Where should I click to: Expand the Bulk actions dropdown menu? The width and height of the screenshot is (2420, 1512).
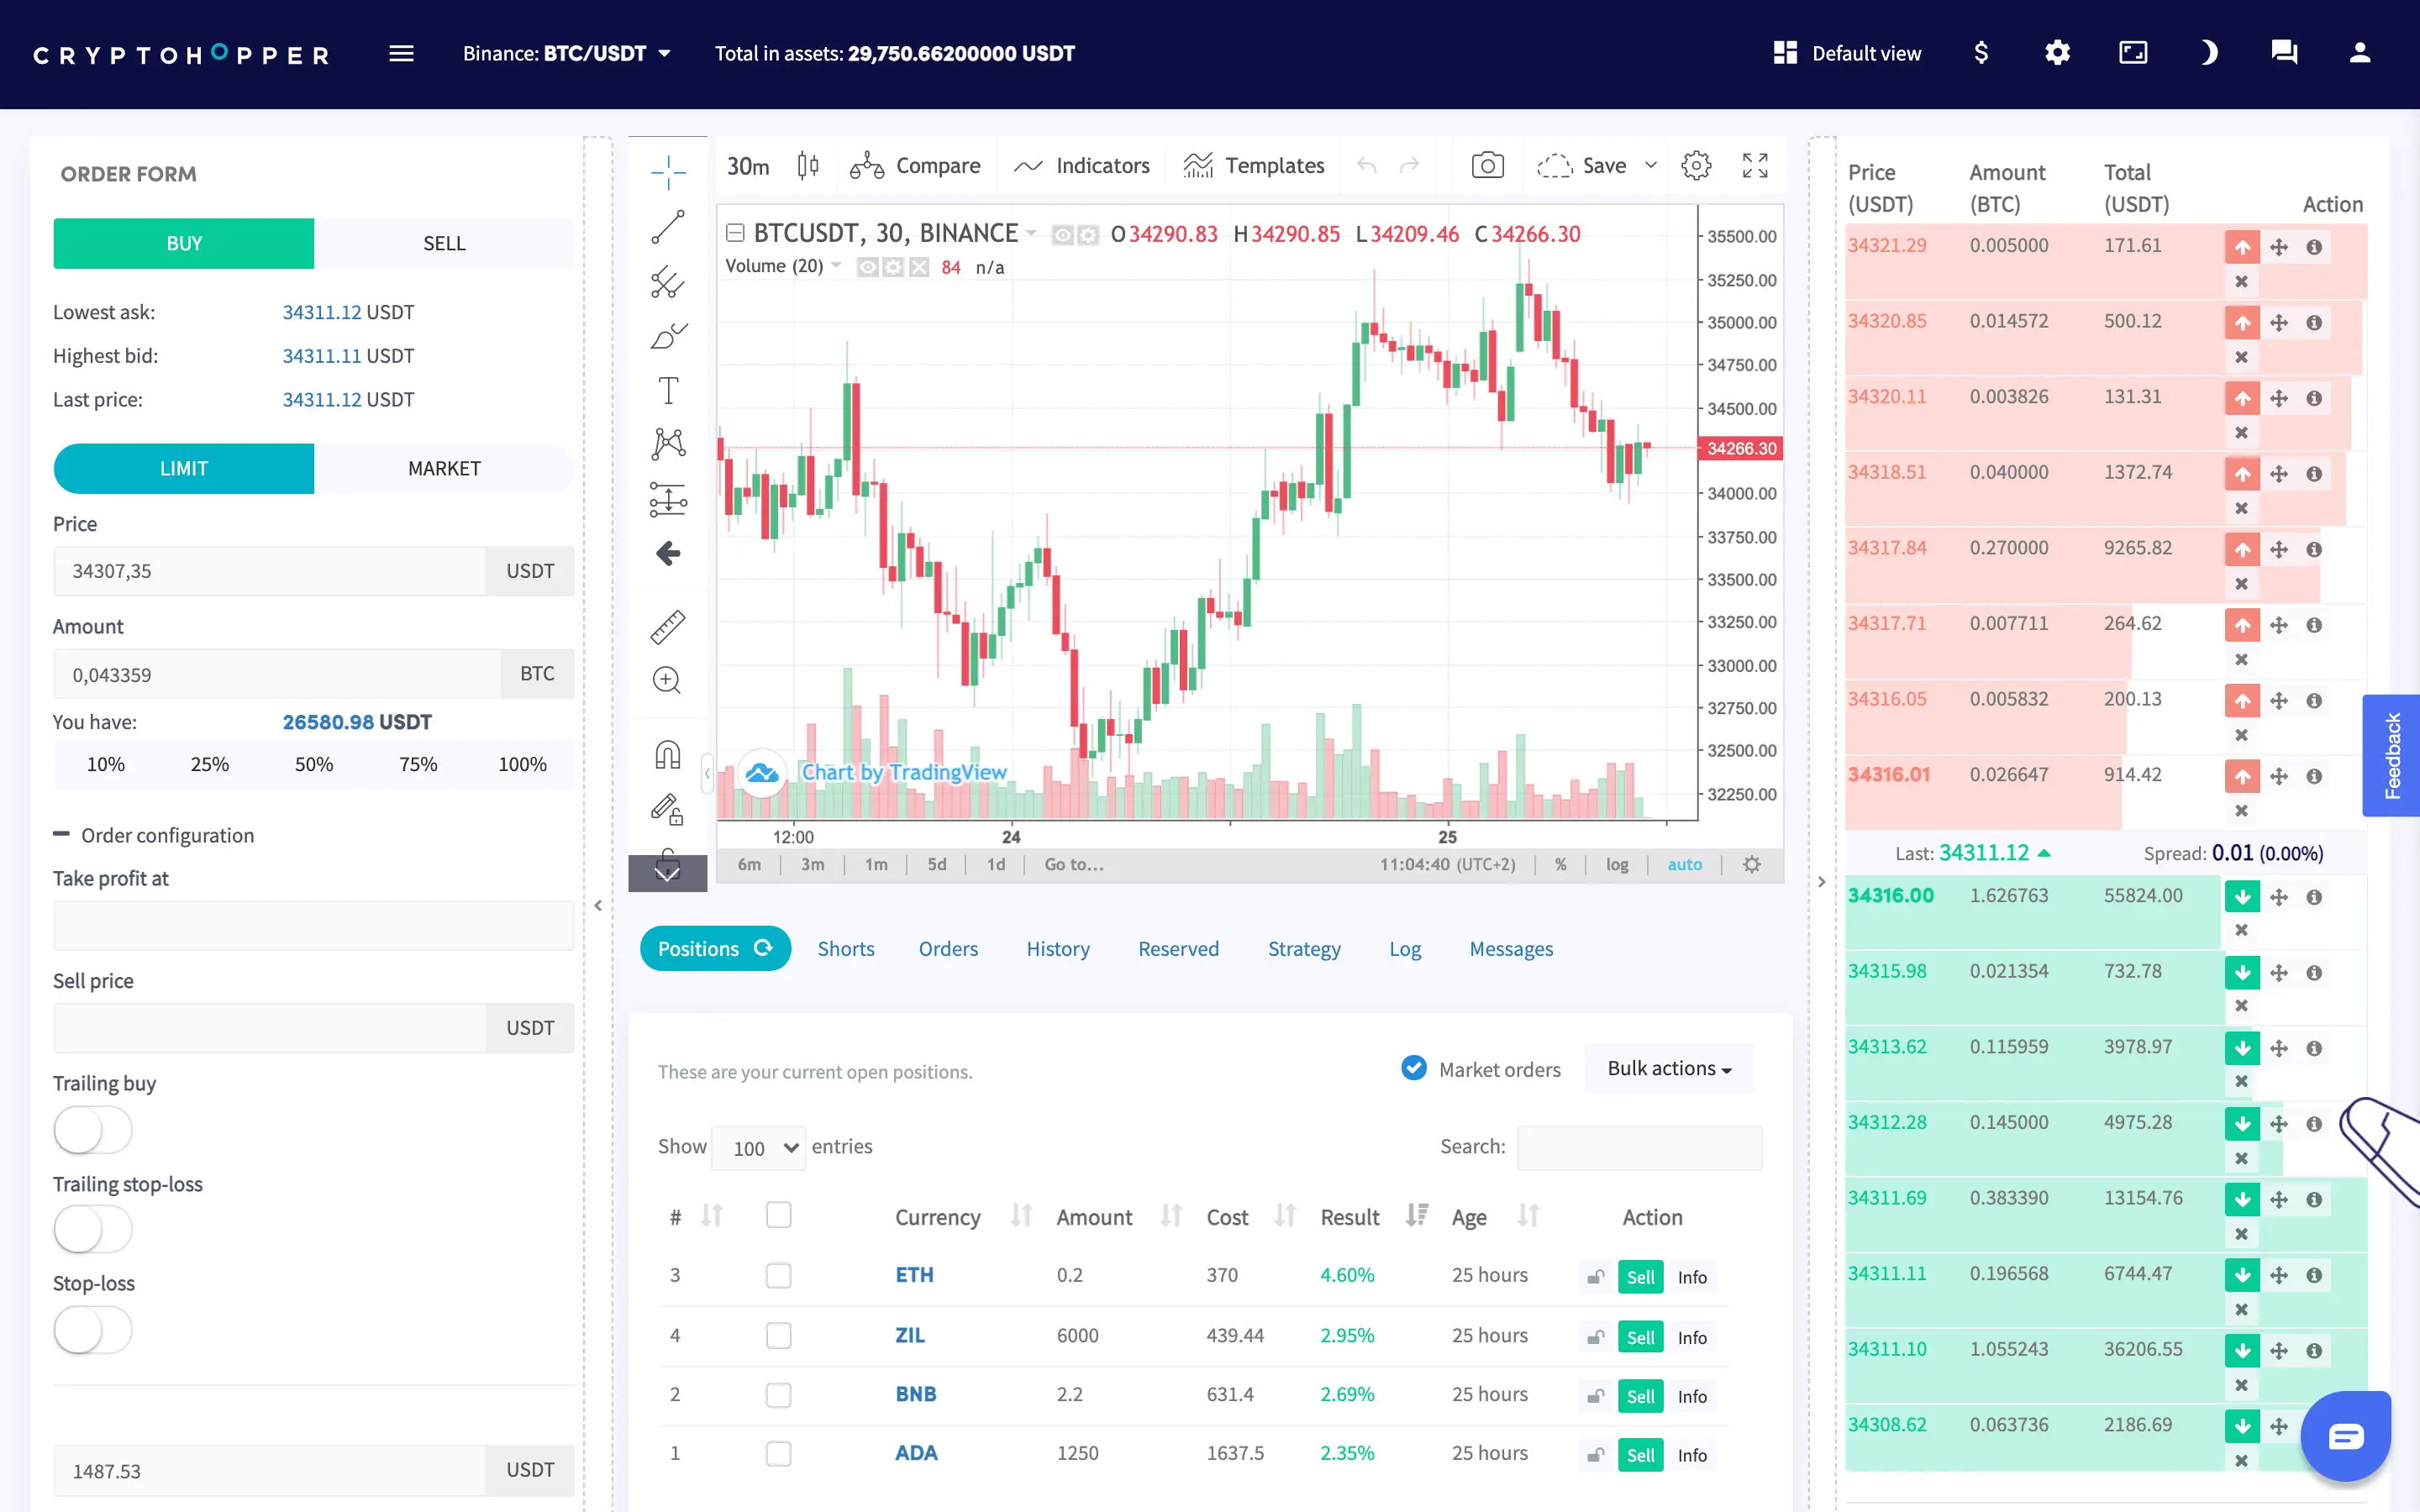[x=1664, y=1068]
